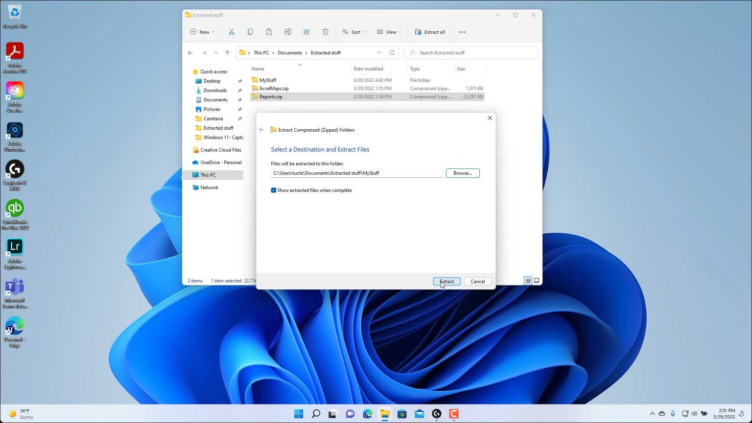752x423 pixels.
Task: Open the Sort dropdown menu
Action: tap(354, 32)
